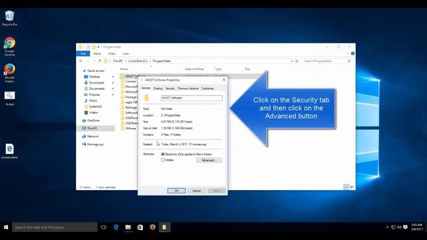Open Firefox from the taskbar
The image size is (427, 240).
coord(152,227)
